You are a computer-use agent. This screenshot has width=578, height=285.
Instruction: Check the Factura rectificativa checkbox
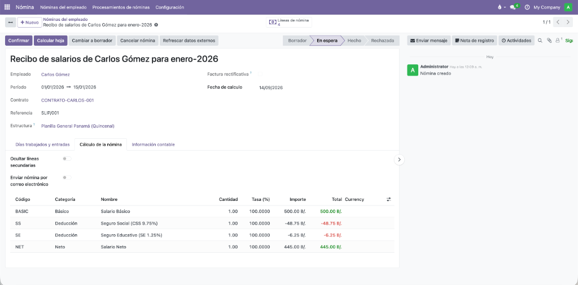click(x=260, y=74)
